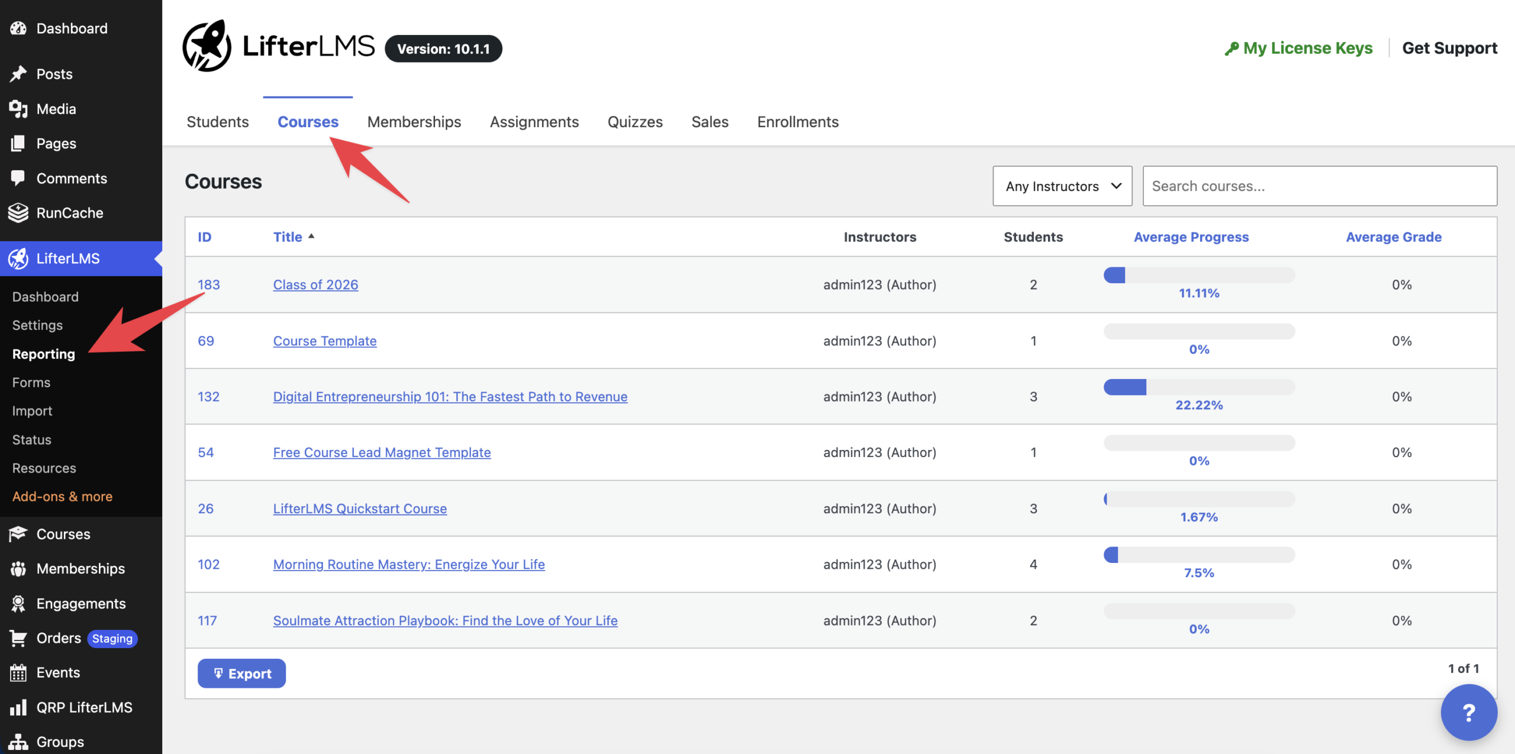The width and height of the screenshot is (1515, 754).
Task: Click the Comments bubble icon
Action: [18, 178]
